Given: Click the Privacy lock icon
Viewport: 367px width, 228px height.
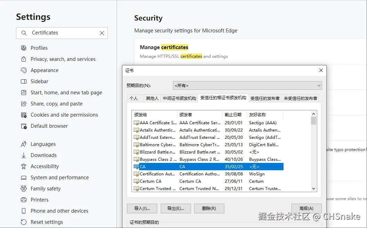Looking at the screenshot, I should (x=24, y=59).
